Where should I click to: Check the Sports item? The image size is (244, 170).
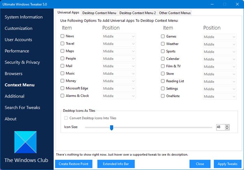[163, 51]
